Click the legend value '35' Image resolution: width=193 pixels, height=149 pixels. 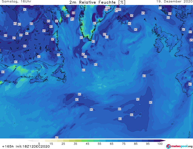pyautogui.click(x=75, y=144)
